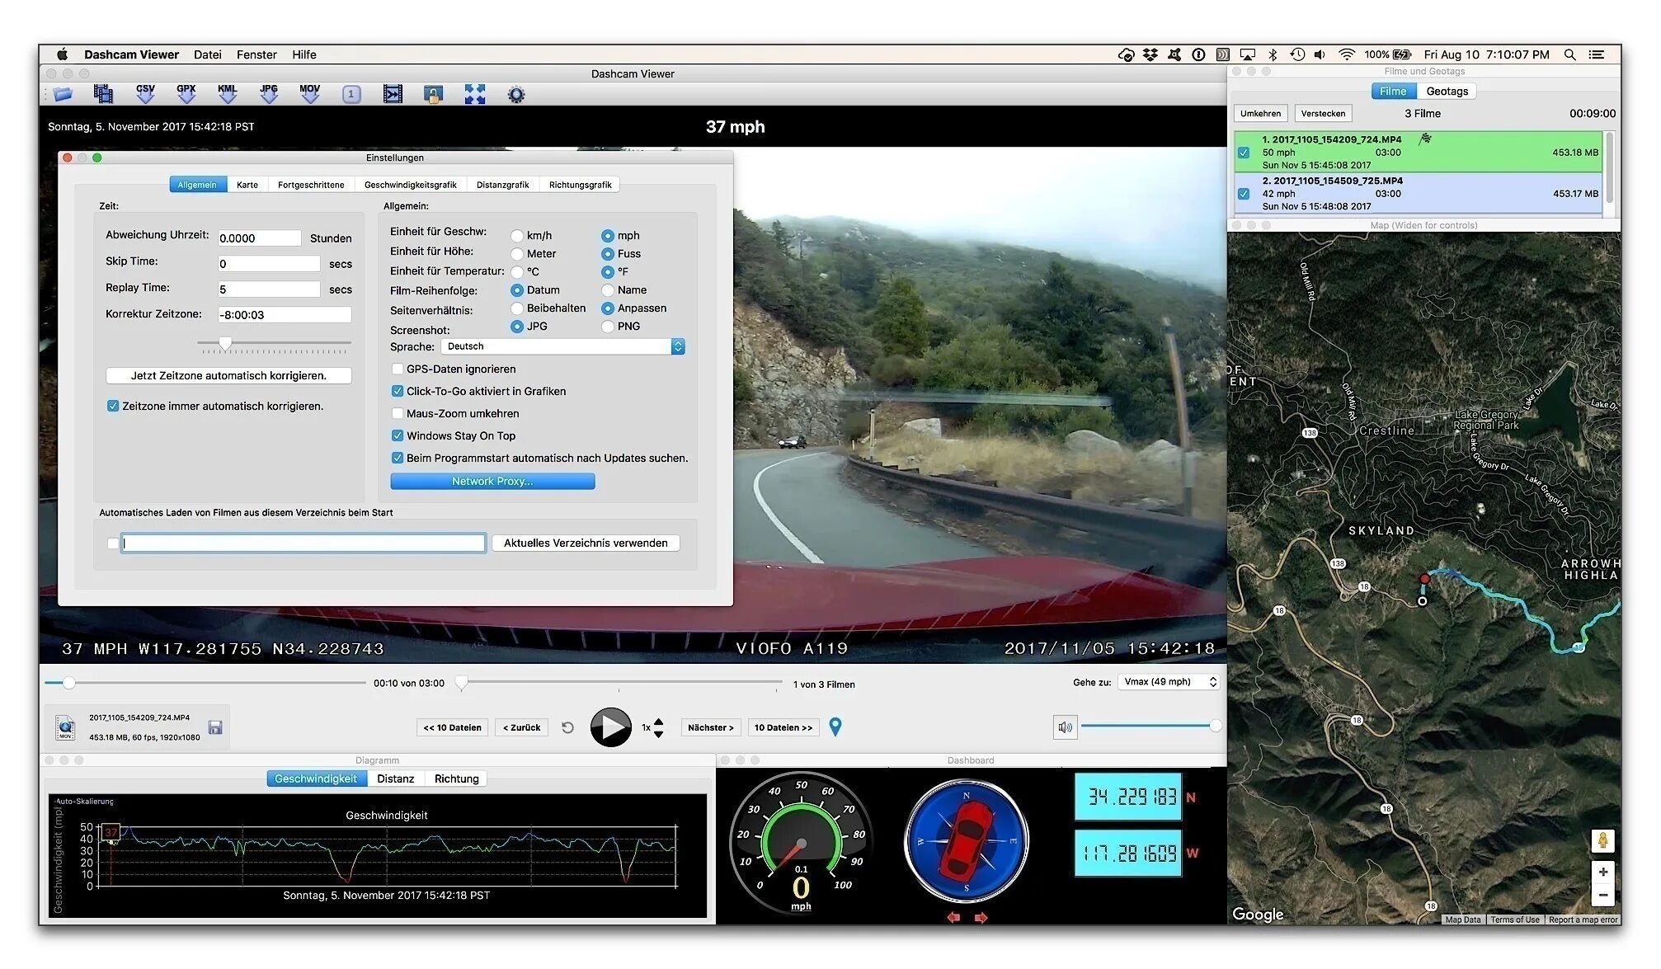This screenshot has width=1661, height=969.
Task: Enable the GPS-Daten ignorieren checkbox
Action: point(398,369)
